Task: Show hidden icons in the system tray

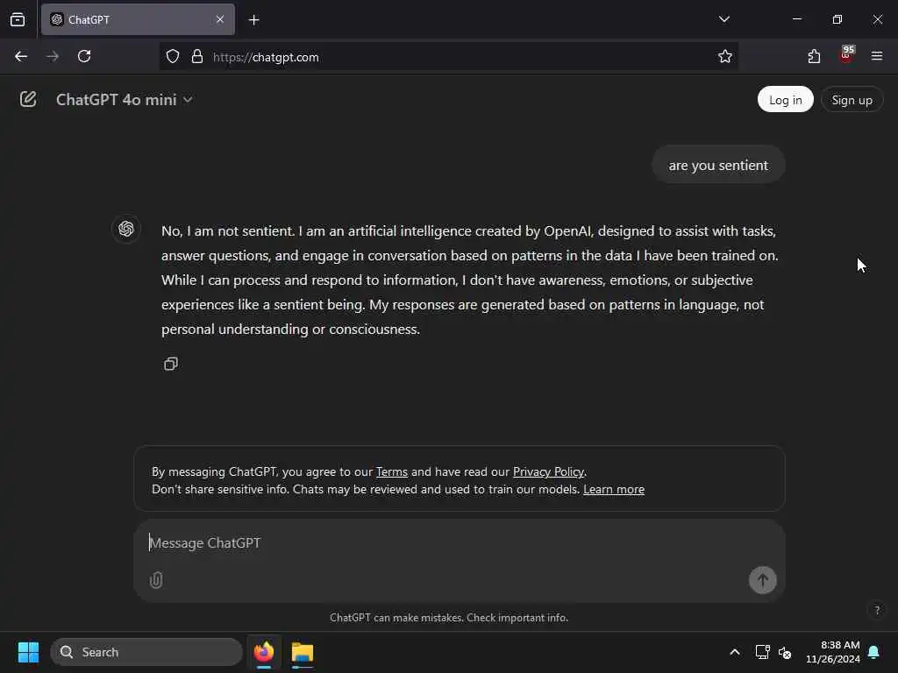Action: [x=734, y=652]
